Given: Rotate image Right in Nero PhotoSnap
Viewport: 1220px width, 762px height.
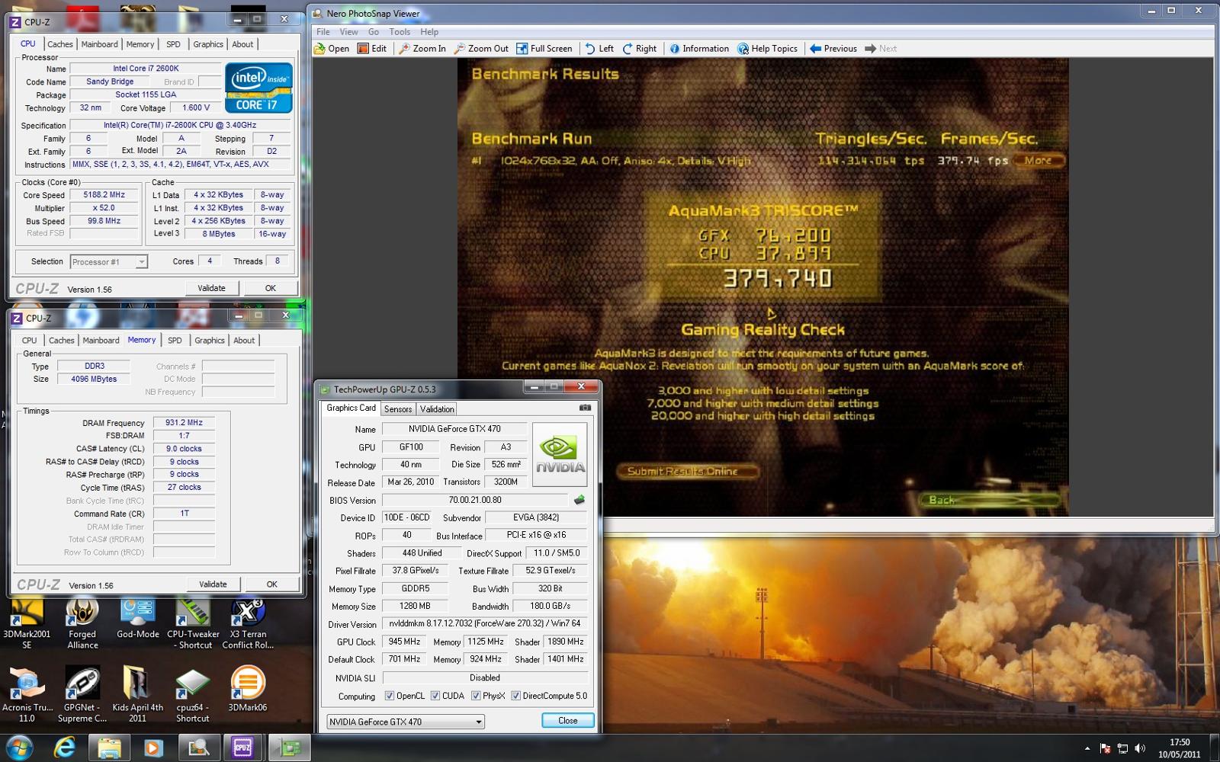Looking at the screenshot, I should [x=640, y=49].
